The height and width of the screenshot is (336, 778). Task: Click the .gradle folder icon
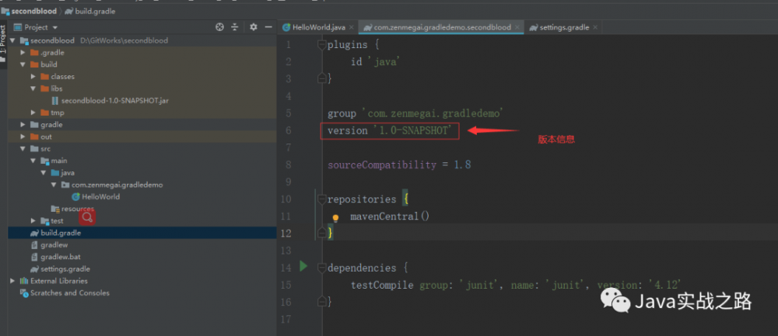[x=34, y=53]
